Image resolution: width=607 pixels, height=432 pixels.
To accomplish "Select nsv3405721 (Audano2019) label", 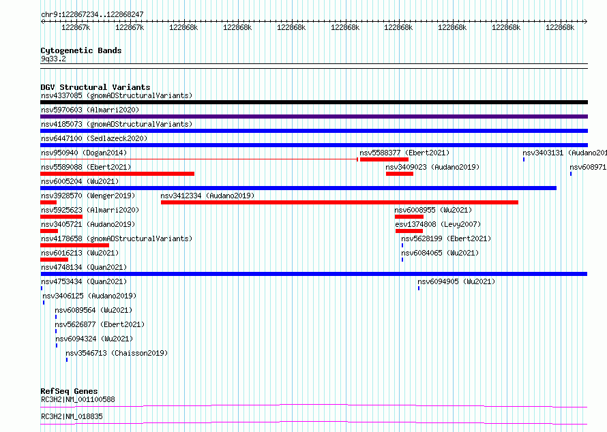I will (88, 224).
